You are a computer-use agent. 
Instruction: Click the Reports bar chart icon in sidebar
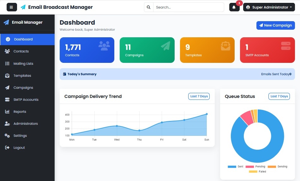(x=7, y=112)
